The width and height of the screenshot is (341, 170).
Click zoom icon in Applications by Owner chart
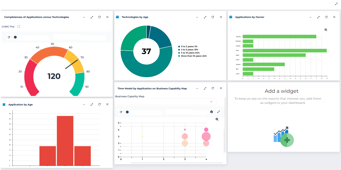[x=326, y=30]
